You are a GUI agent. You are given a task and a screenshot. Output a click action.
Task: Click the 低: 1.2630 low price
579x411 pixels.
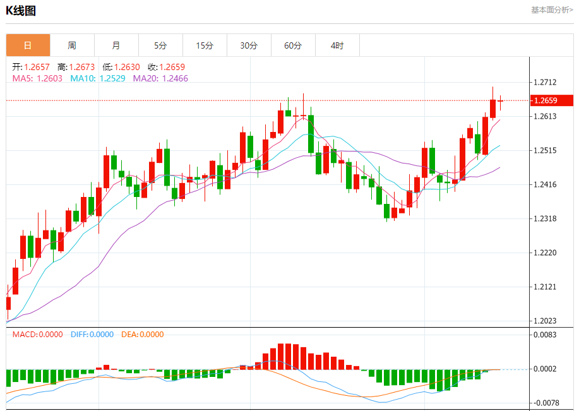click(121, 67)
